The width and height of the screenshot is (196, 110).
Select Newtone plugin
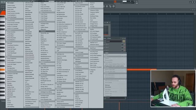(92, 3)
